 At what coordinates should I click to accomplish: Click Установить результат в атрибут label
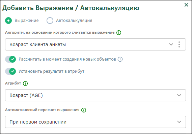(51, 71)
